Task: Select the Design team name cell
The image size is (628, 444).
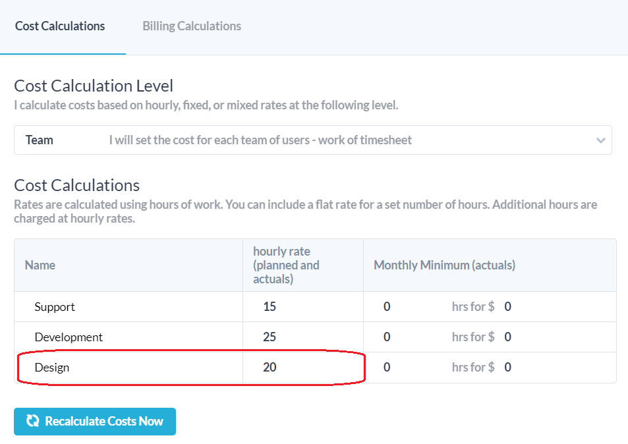Action: click(x=52, y=368)
